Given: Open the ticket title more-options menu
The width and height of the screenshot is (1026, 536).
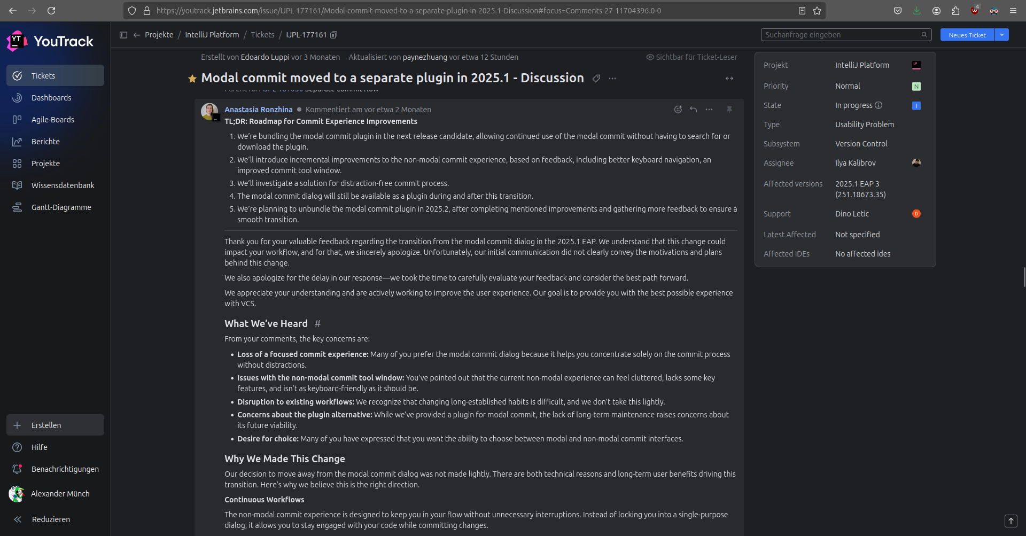Looking at the screenshot, I should pyautogui.click(x=612, y=79).
